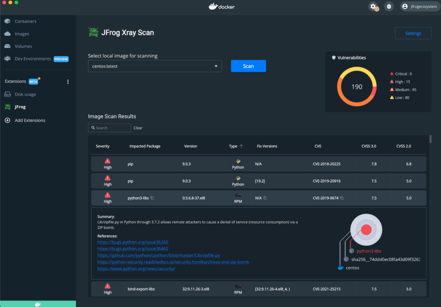Click the Add Extensions plus icon

pos(7,120)
